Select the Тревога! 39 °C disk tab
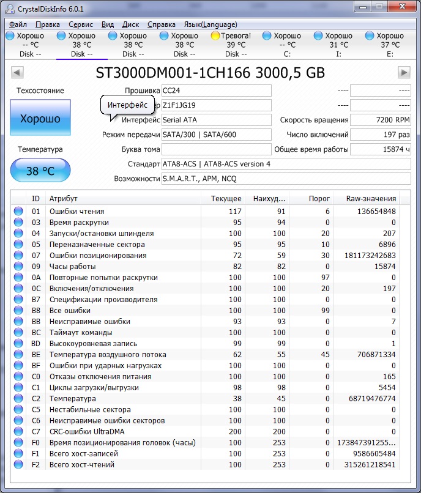Viewport: 421px width, 493px height. [236, 45]
